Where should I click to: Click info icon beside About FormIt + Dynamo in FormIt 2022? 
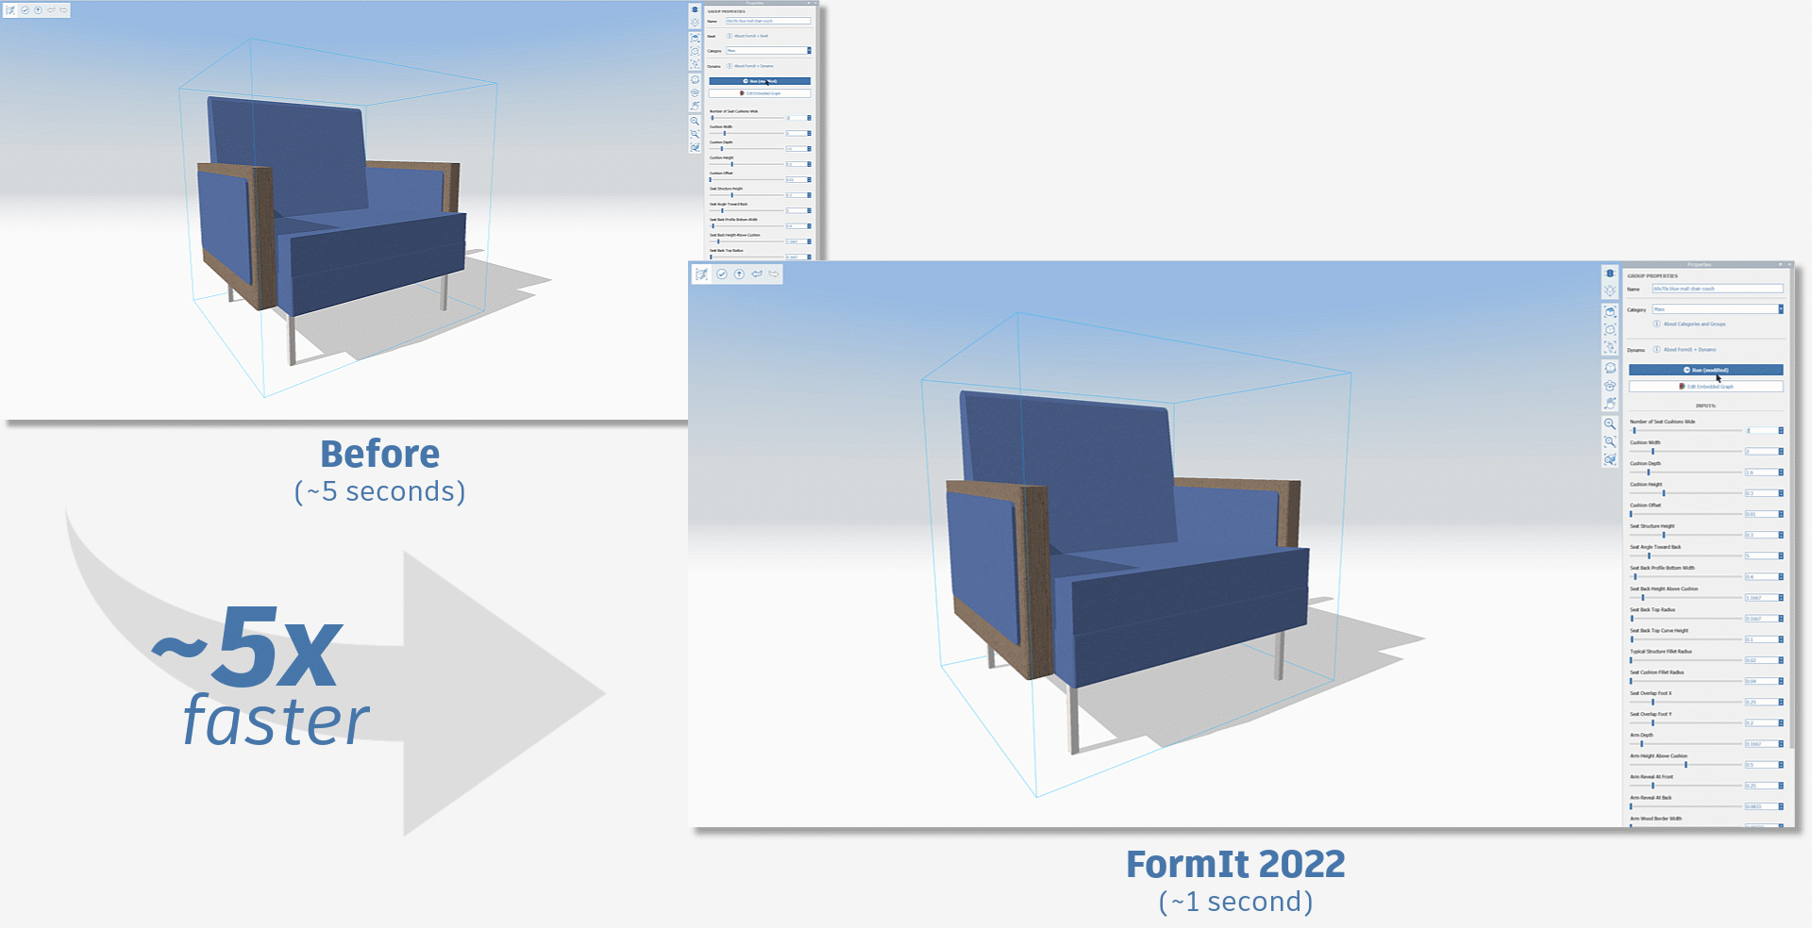pyautogui.click(x=1656, y=349)
